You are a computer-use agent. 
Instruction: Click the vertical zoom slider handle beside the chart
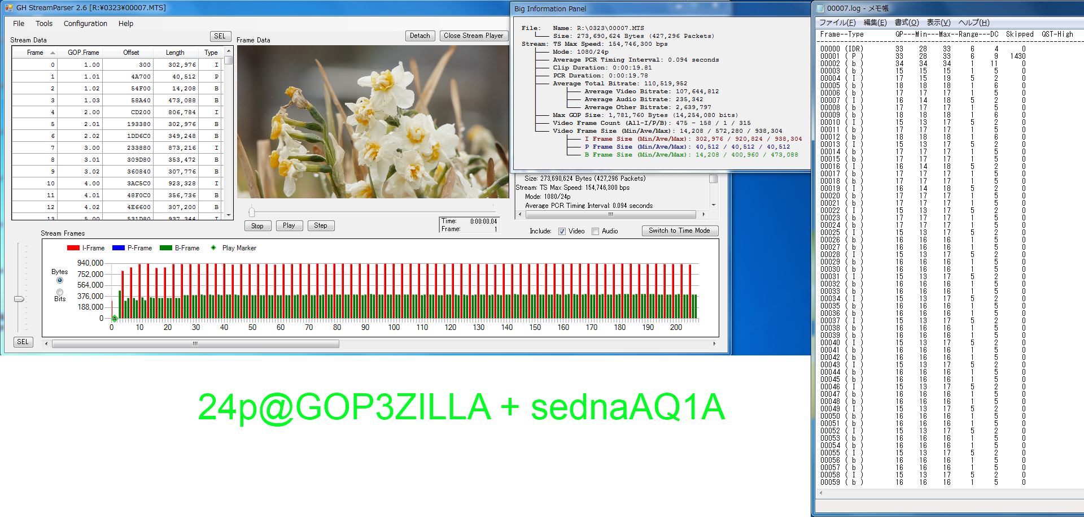pos(19,299)
